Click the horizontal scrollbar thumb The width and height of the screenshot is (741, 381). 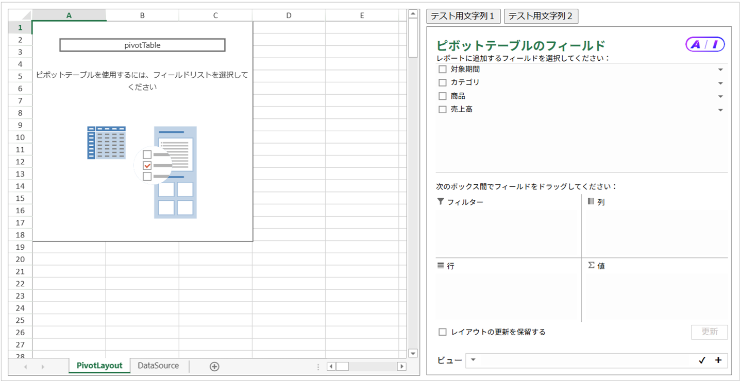point(342,367)
